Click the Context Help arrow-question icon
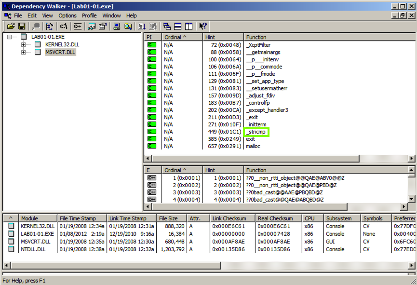Screen dimensions: 417x285 pyautogui.click(x=203, y=26)
